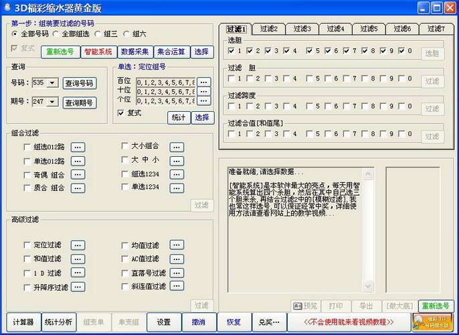Switch to the 过滤4 tab
459x335 pixels.
335,29
